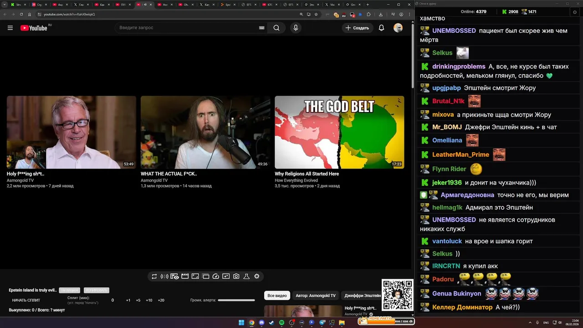Open 'WHAT THE ACTUAL F*CK..' video thumbnail
The width and height of the screenshot is (583, 328).
tap(205, 132)
